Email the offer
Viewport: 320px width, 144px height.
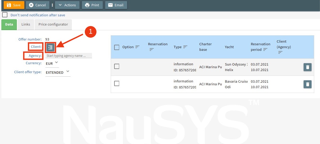coord(116,5)
